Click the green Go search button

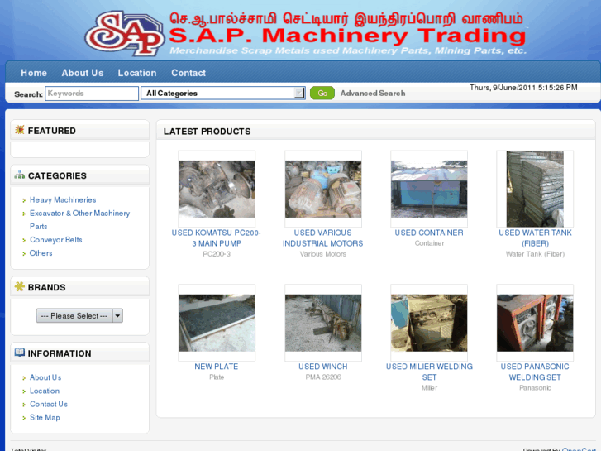(x=322, y=93)
